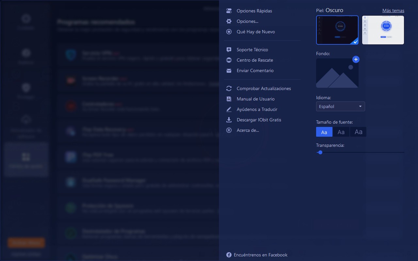Click the Opciones Rápidas toggle icon
The width and height of the screenshot is (418, 261).
click(x=229, y=11)
